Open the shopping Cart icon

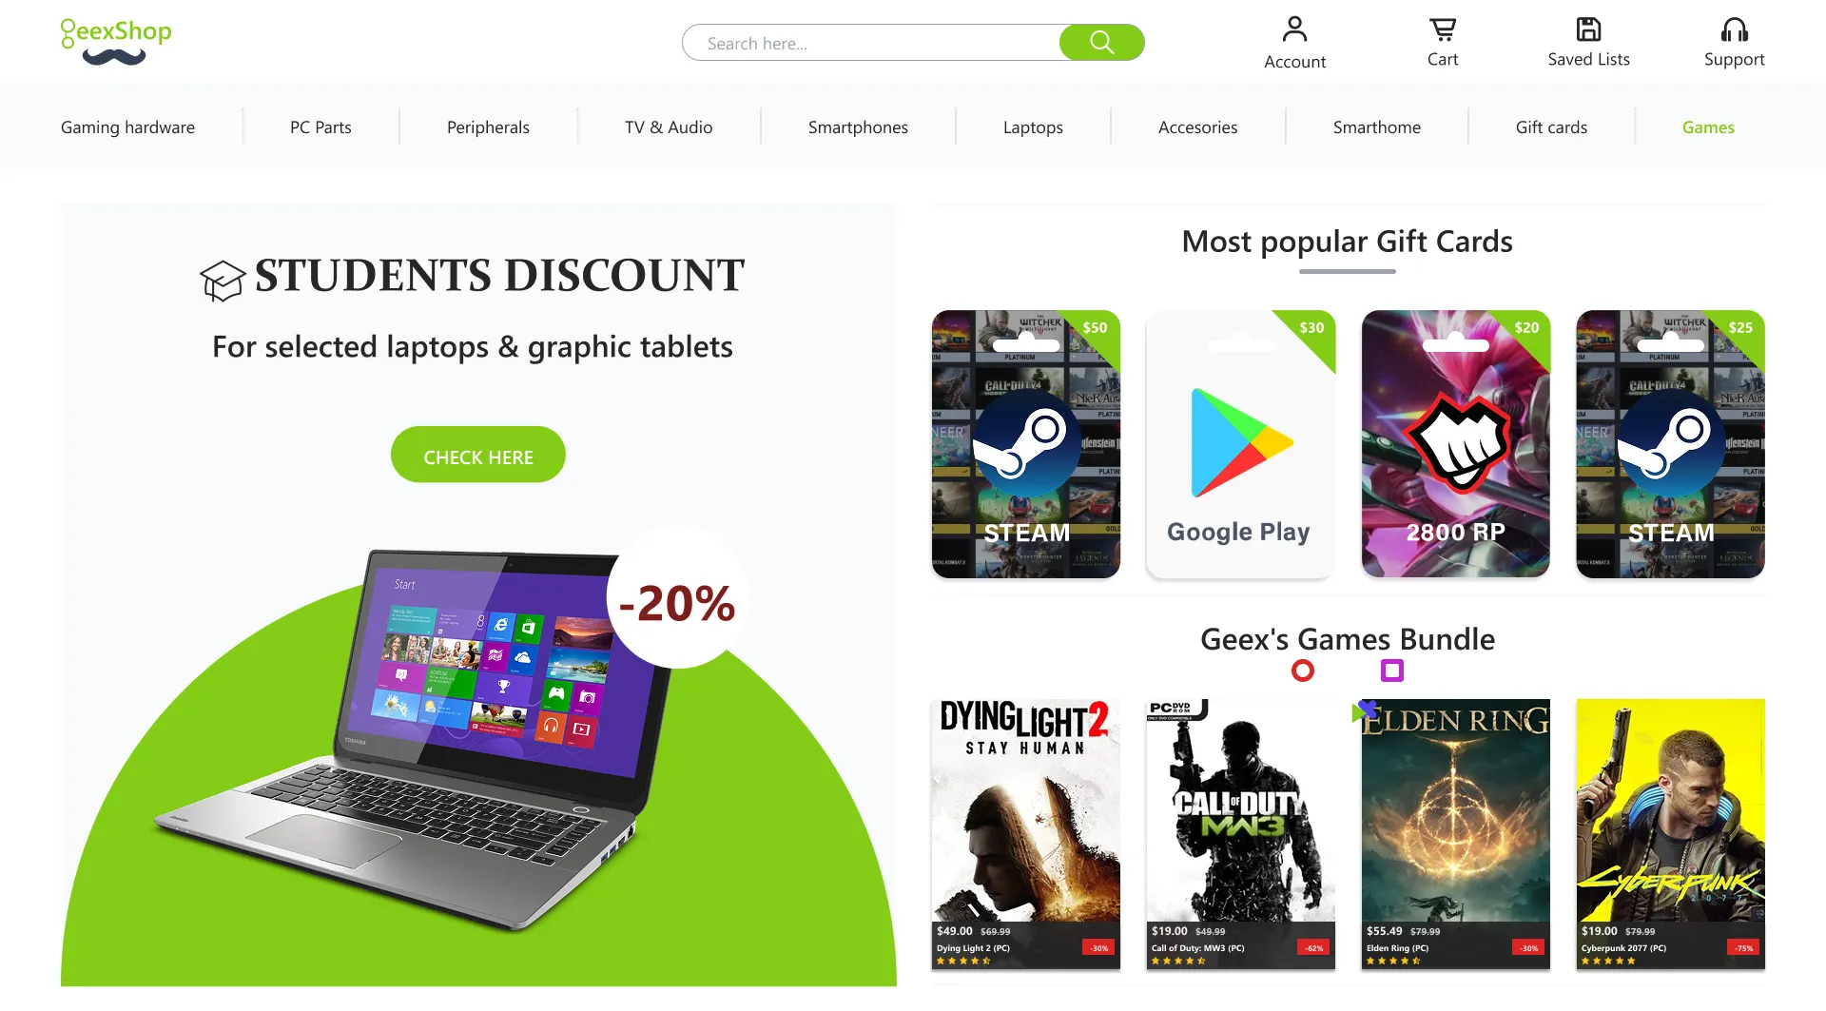(1443, 29)
